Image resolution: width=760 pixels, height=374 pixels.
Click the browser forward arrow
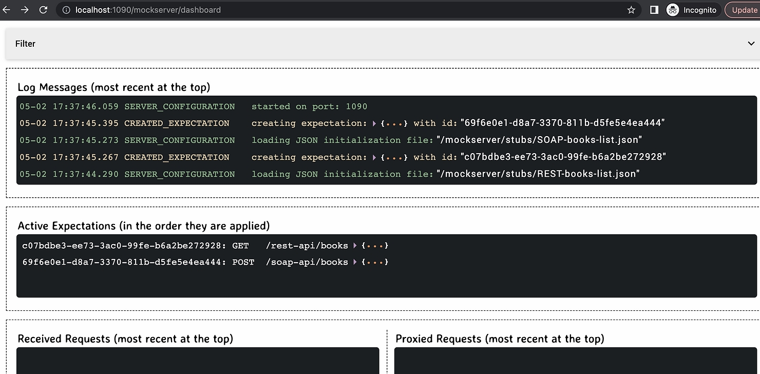pyautogui.click(x=25, y=10)
